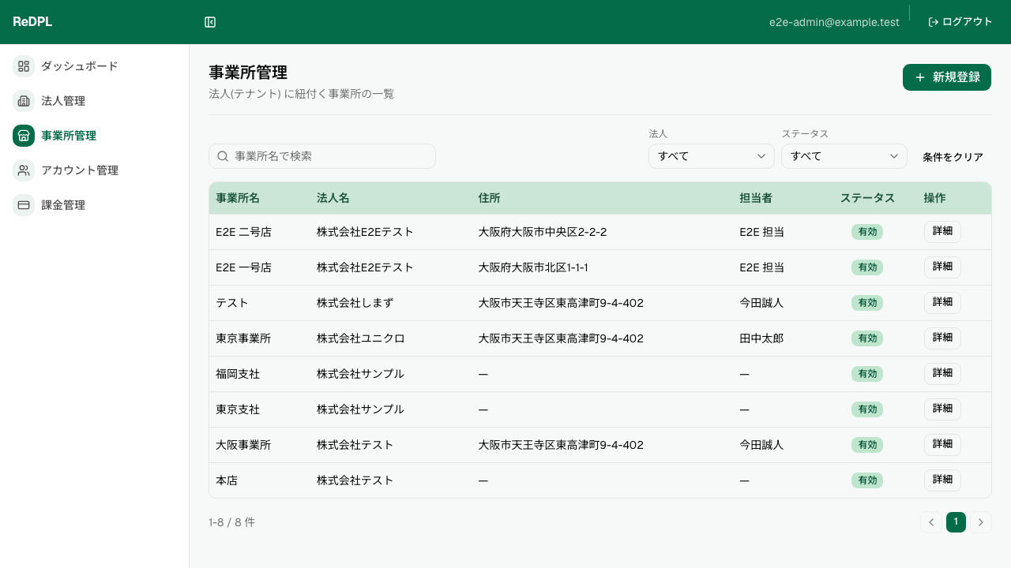Click 株式会社しまず company cell
The width and height of the screenshot is (1011, 568).
(x=355, y=303)
